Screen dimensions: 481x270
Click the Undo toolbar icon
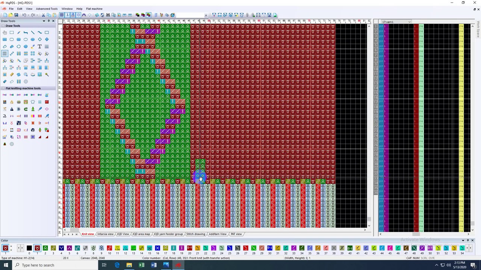click(24, 15)
